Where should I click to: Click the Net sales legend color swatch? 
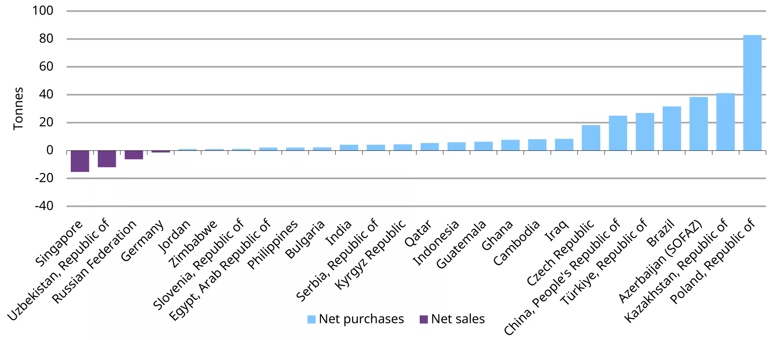pyautogui.click(x=423, y=319)
